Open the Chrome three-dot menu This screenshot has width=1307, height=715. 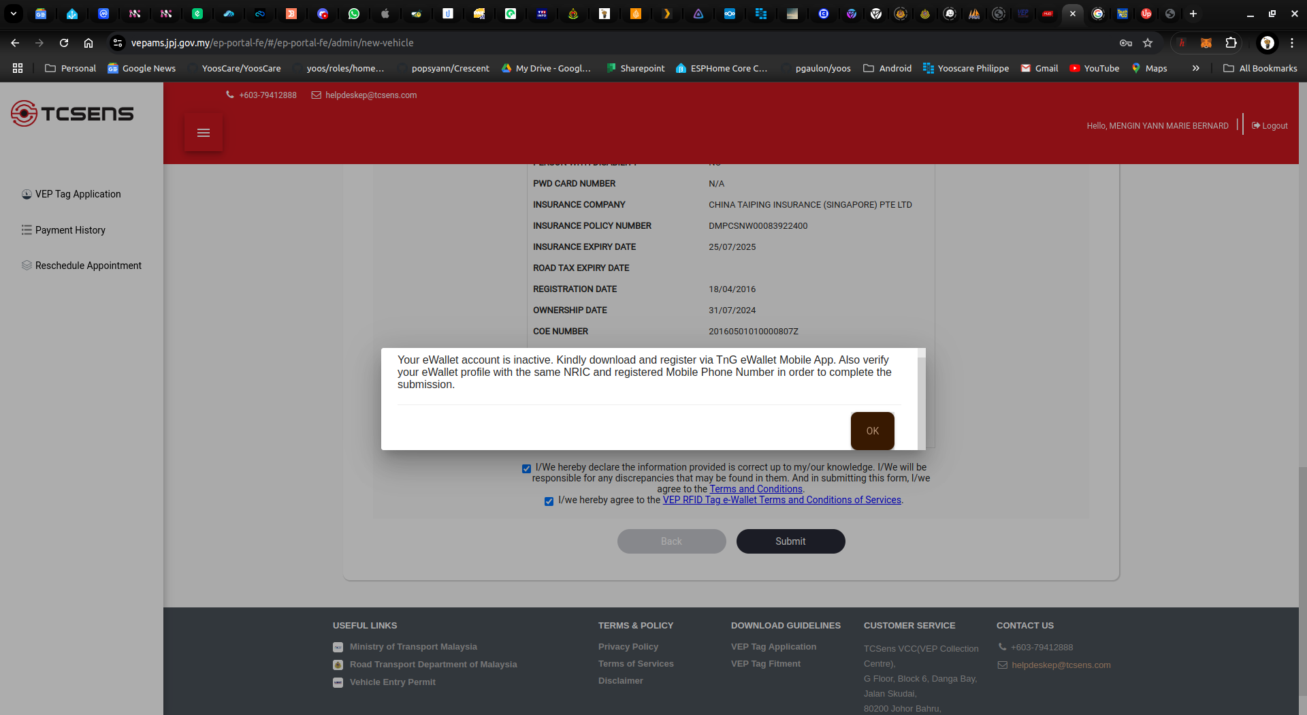[1291, 43]
